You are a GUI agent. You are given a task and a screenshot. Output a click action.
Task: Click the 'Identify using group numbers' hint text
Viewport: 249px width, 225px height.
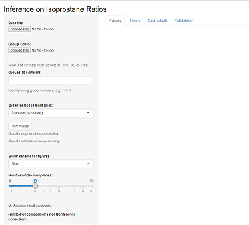(40, 90)
